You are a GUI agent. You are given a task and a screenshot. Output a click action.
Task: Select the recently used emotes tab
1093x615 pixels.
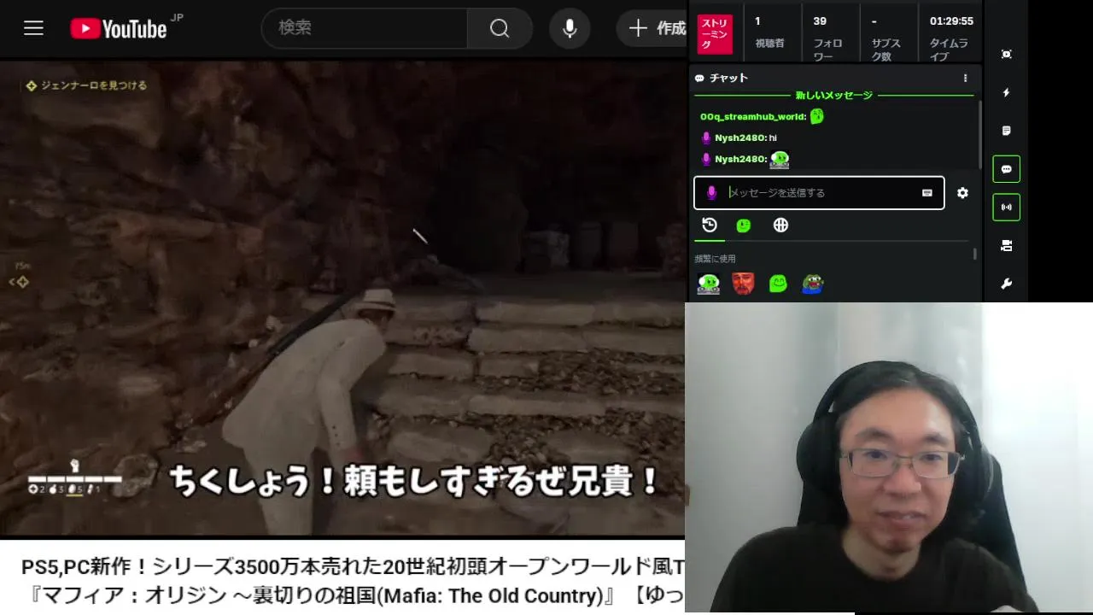710,225
